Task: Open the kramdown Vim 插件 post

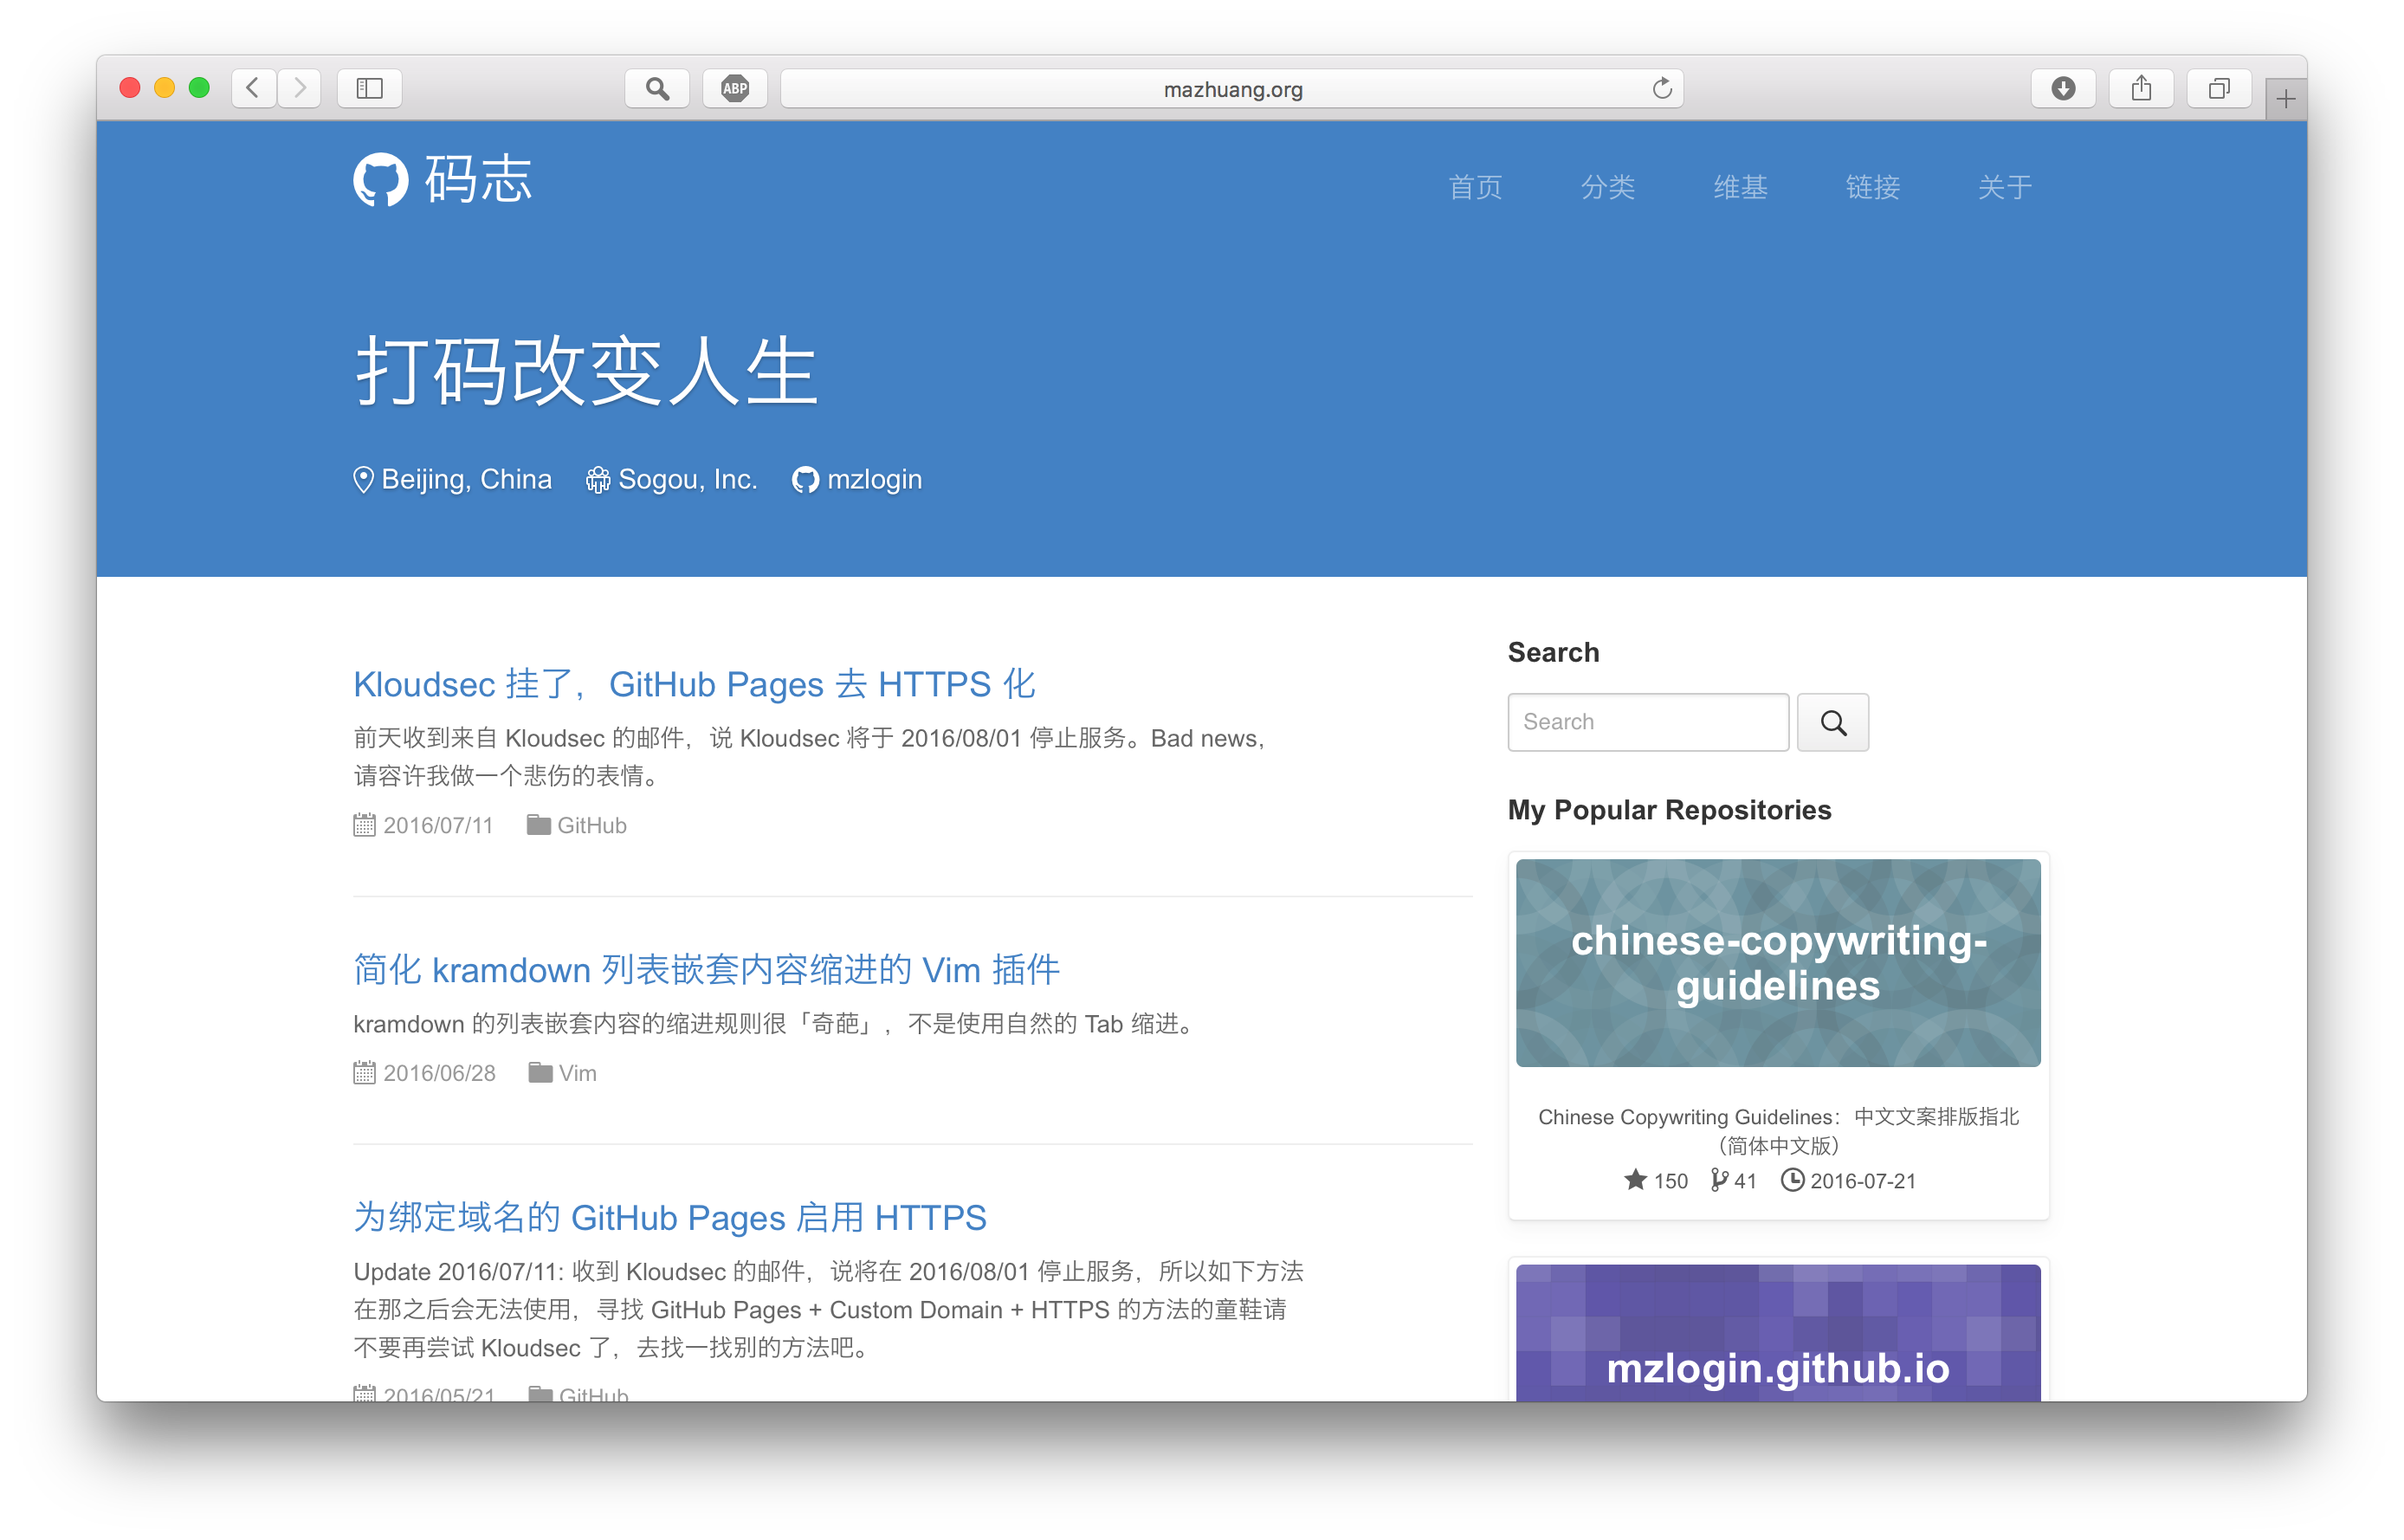Action: (706, 969)
